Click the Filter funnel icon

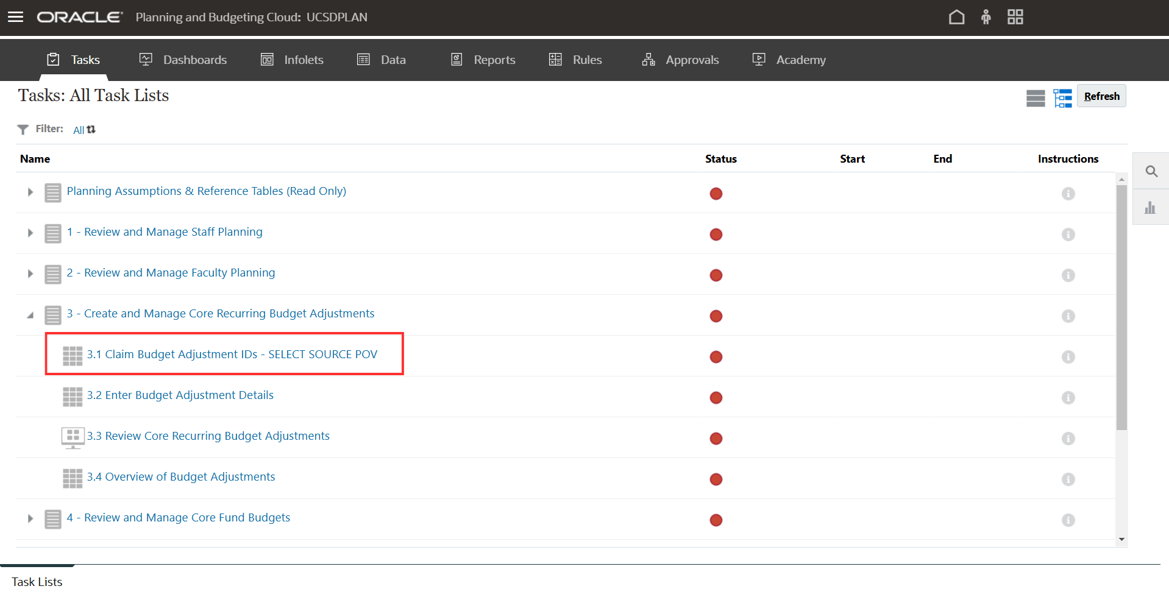click(x=23, y=129)
